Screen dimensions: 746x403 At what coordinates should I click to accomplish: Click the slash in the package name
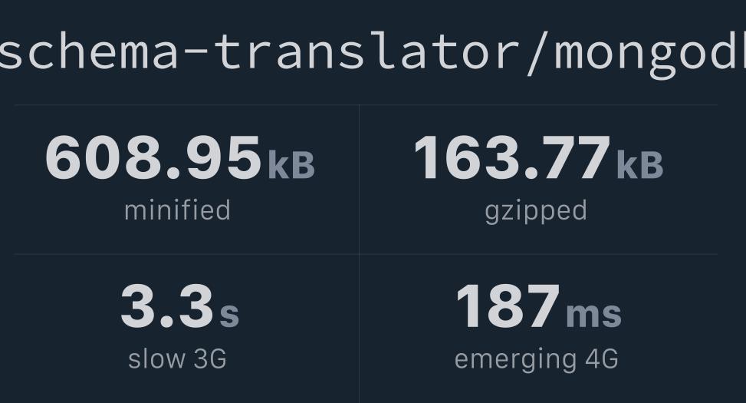[x=536, y=54]
